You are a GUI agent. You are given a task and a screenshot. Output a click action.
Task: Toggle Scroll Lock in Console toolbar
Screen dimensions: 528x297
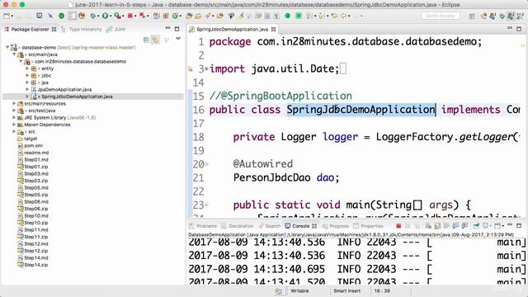[437, 225]
